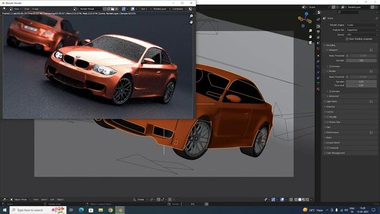Open Image menu in Render window
This screenshot has height=214, width=380.
[36, 9]
